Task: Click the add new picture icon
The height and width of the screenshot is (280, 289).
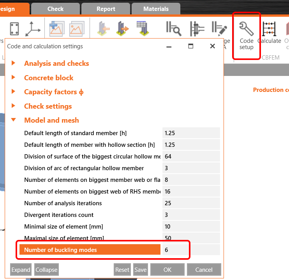Action: tap(57, 28)
